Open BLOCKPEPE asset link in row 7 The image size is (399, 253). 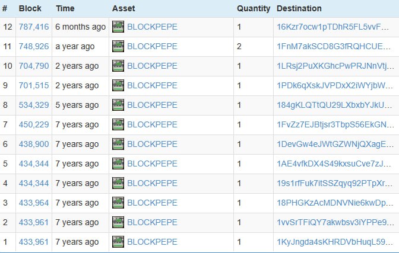(152, 124)
